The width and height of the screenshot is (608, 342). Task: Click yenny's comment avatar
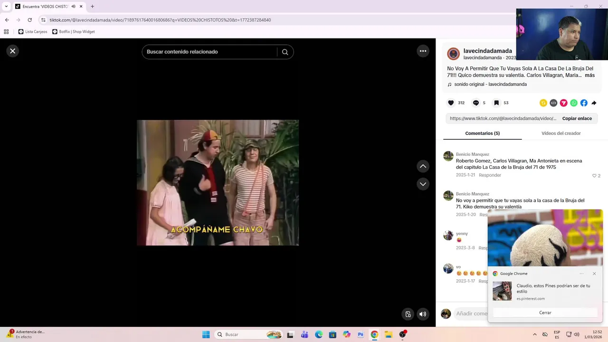coord(448,235)
